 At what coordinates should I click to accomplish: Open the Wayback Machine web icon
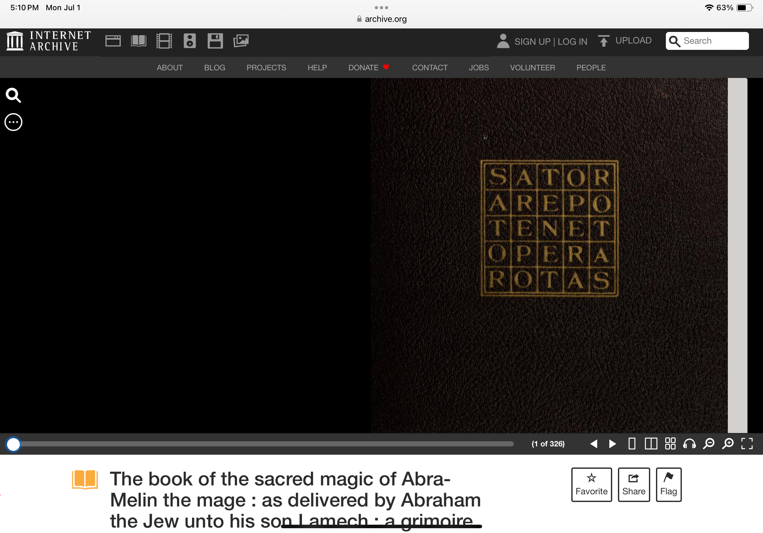click(x=113, y=41)
